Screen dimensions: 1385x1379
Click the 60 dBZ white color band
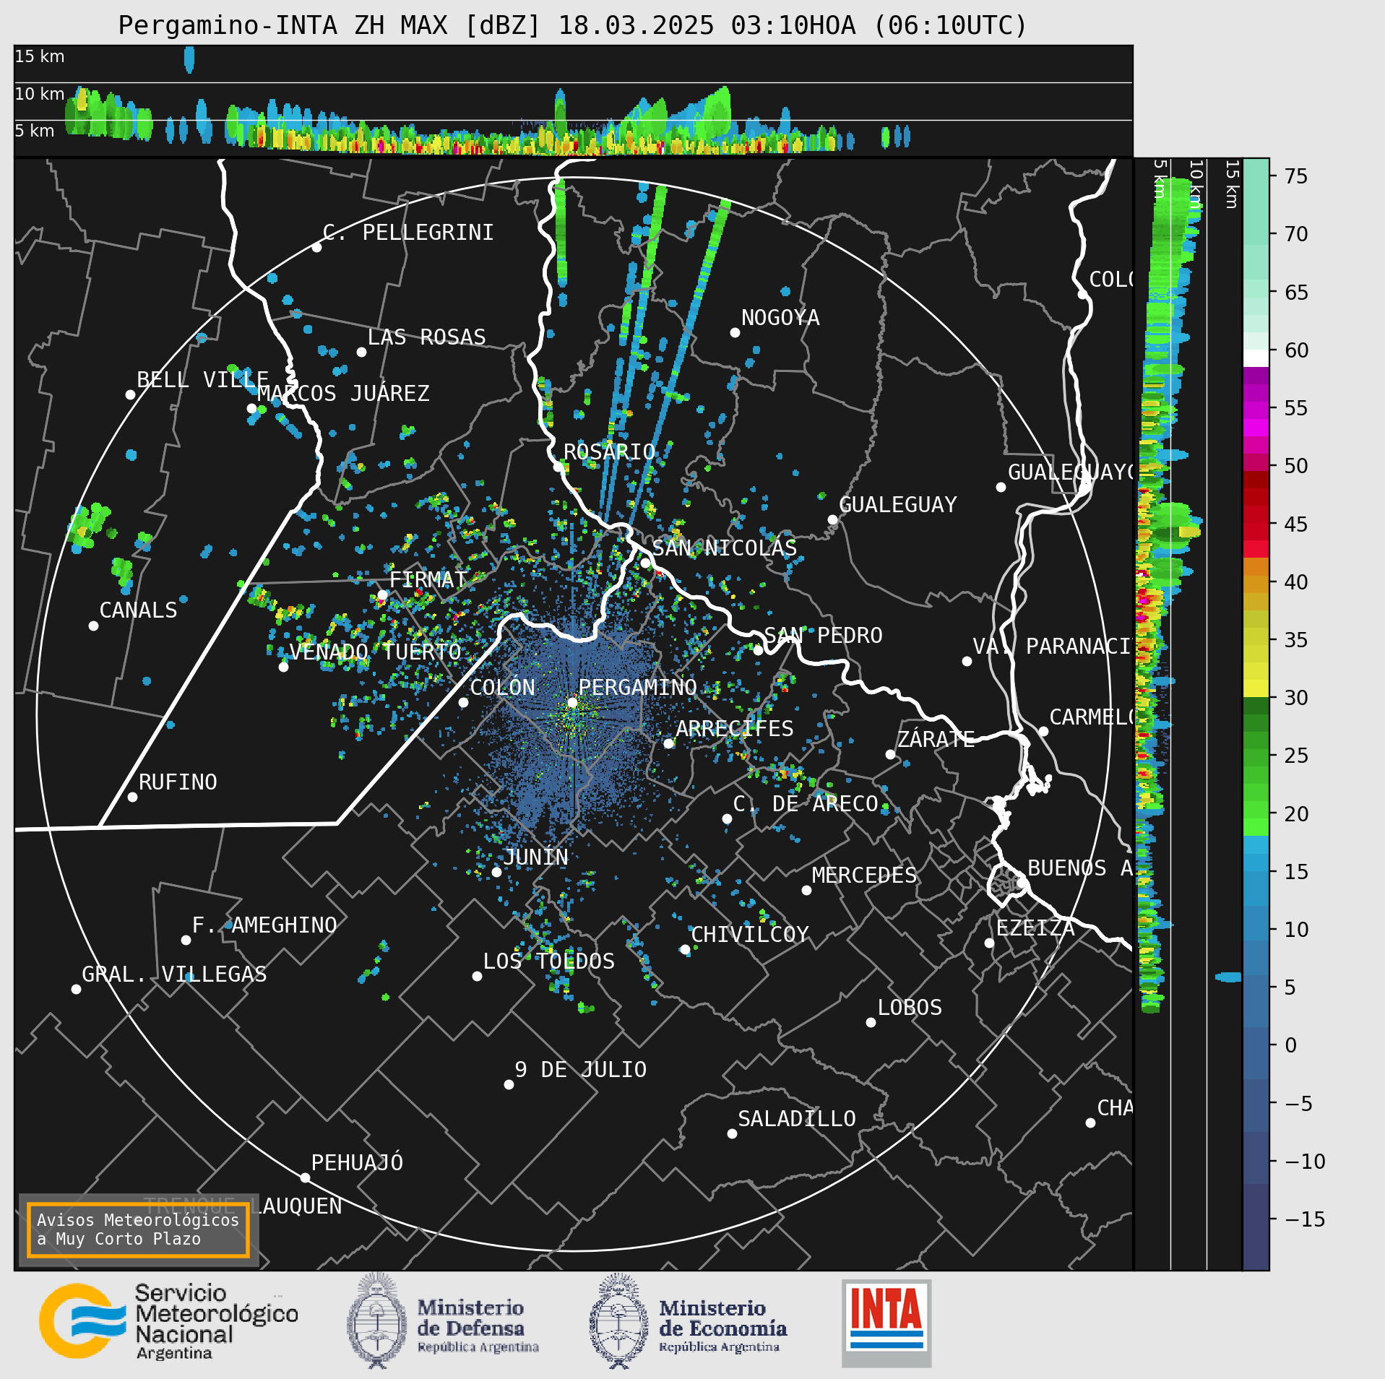[x=1256, y=358]
